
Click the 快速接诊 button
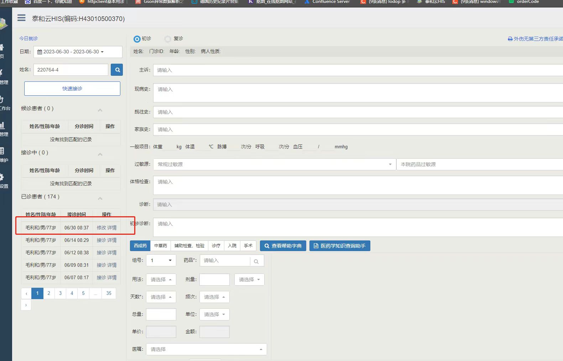(x=72, y=89)
